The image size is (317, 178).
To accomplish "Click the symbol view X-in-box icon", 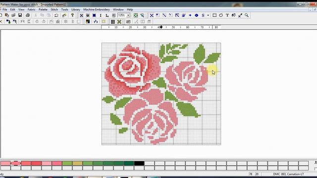I will [81, 15].
